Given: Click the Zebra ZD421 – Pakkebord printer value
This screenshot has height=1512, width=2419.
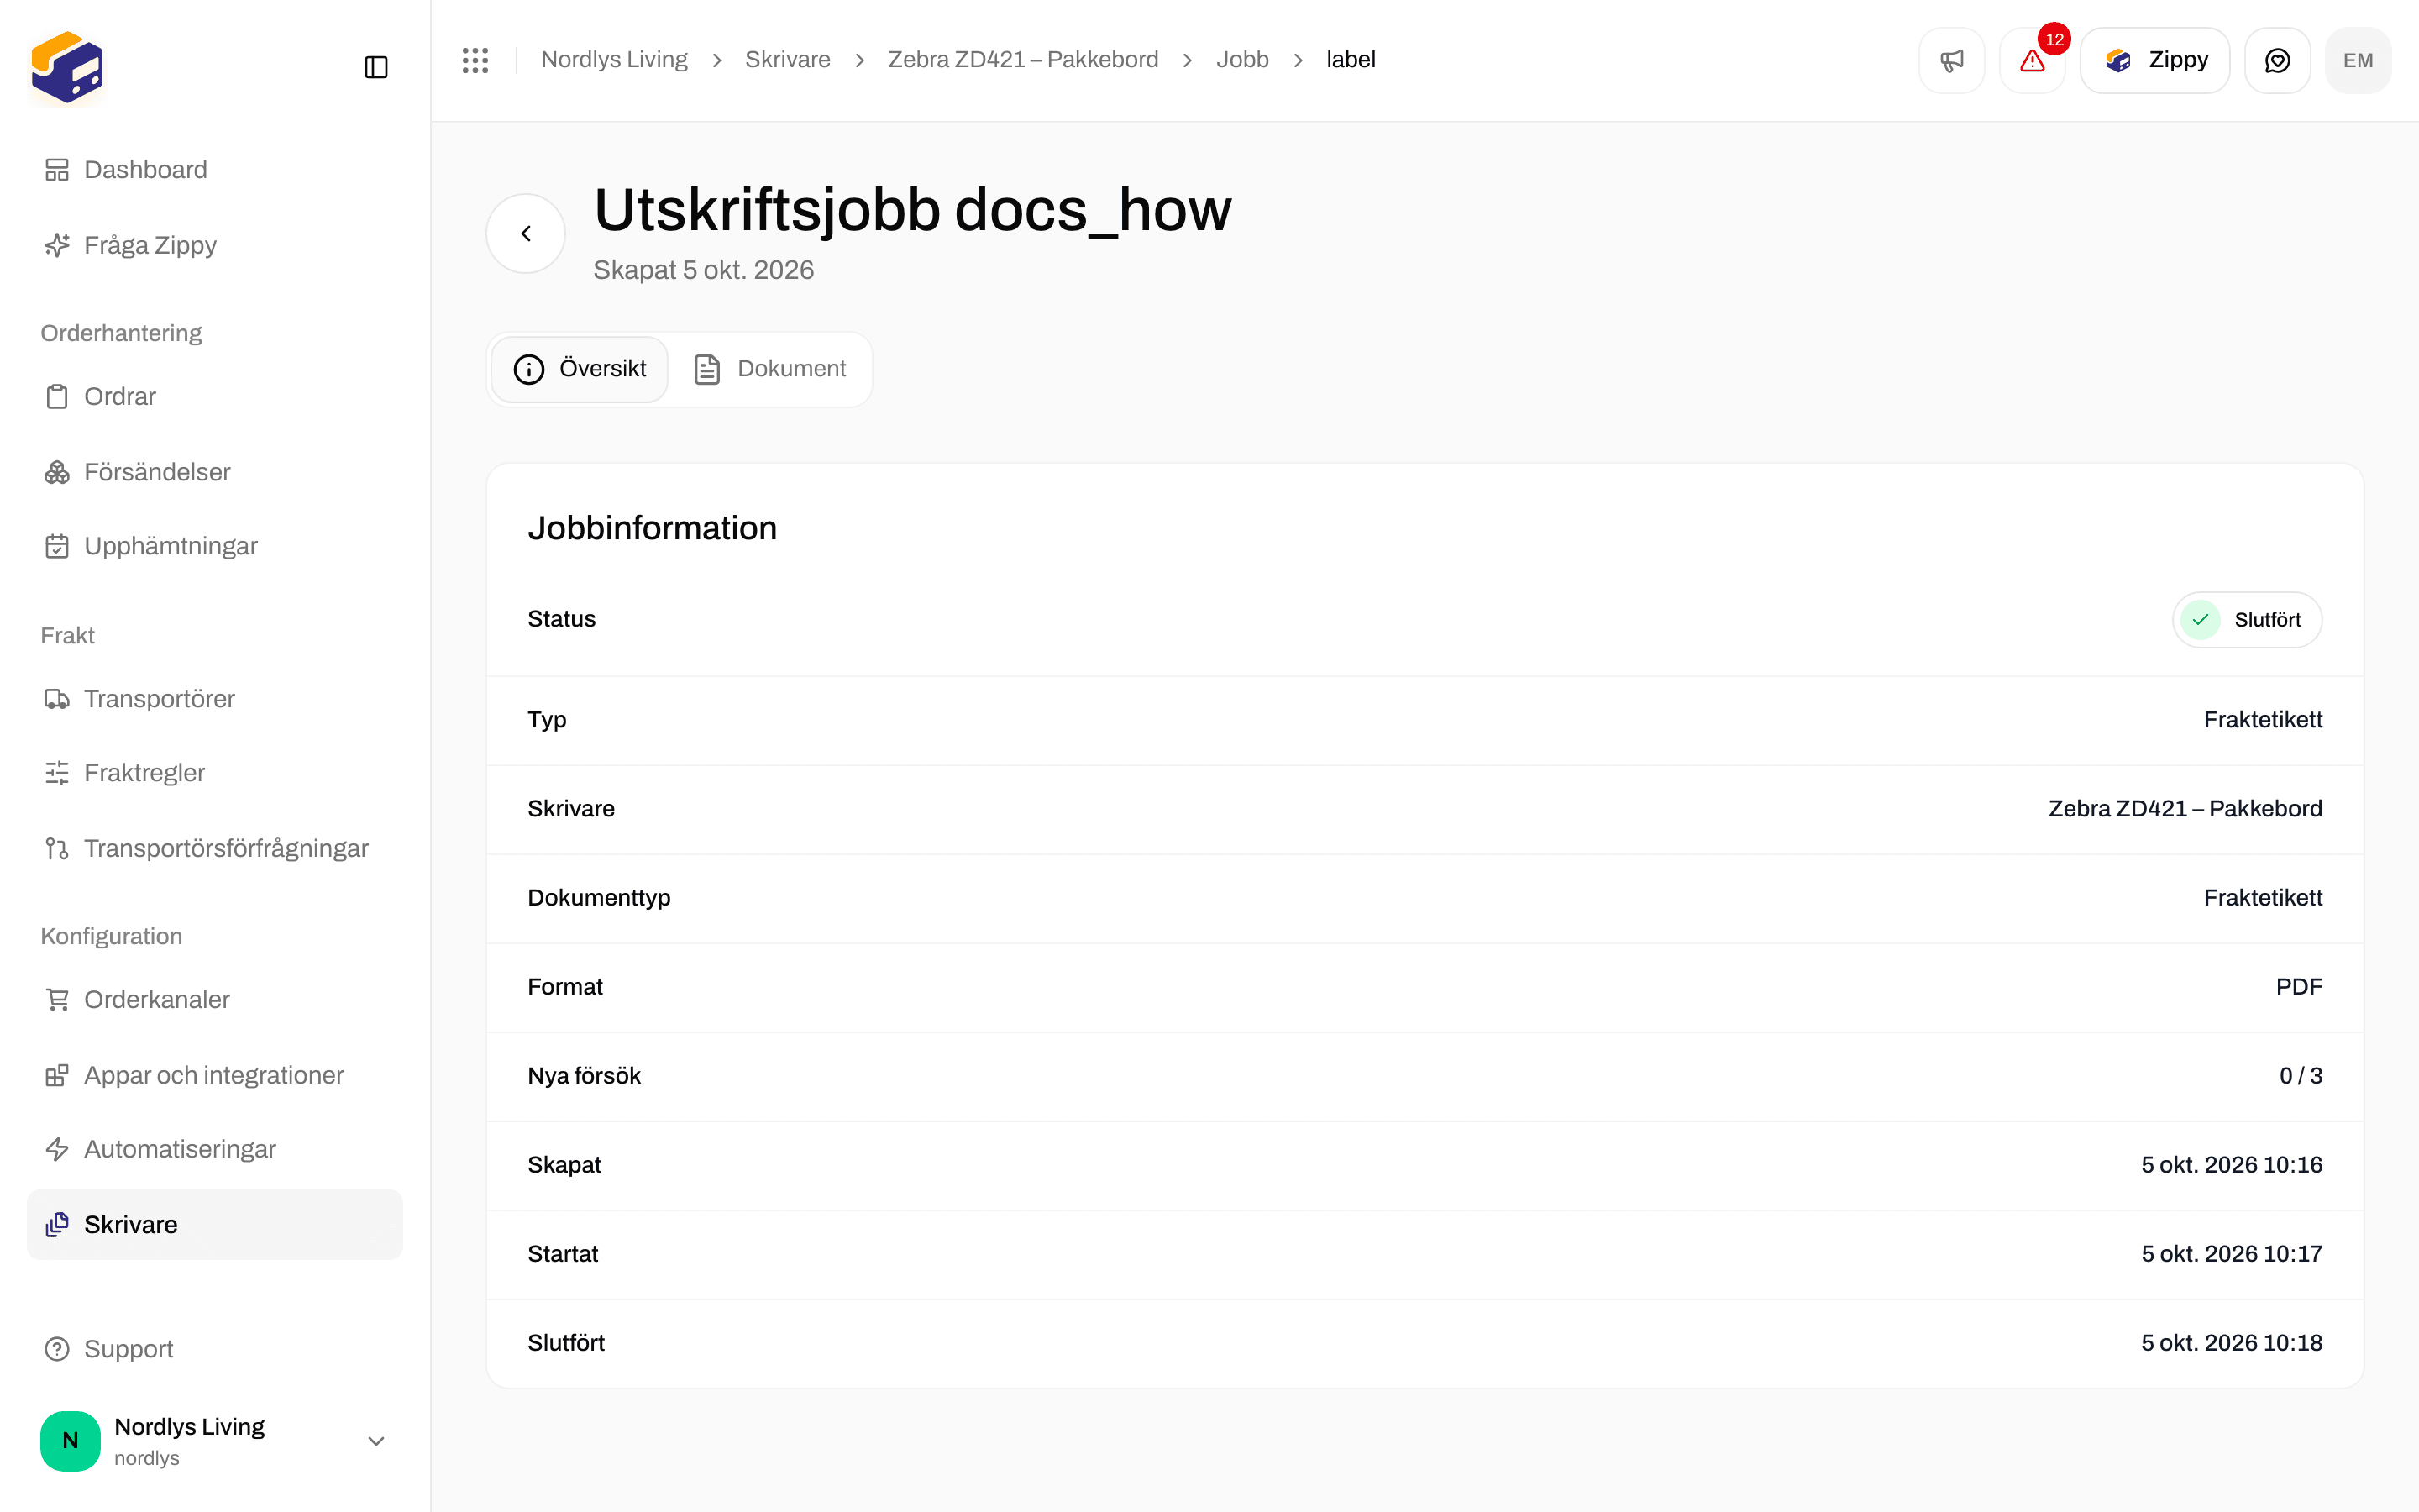Looking at the screenshot, I should (2185, 809).
